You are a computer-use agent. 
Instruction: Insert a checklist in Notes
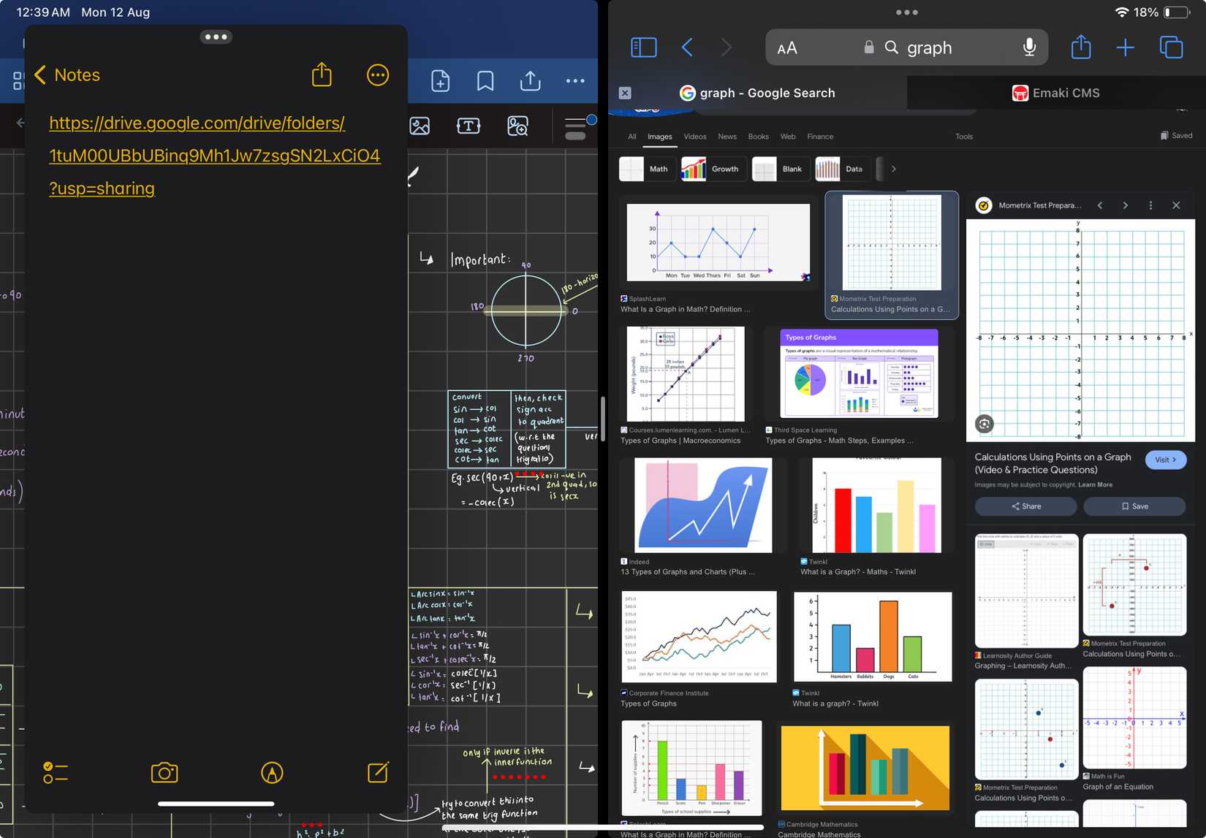[x=56, y=772]
